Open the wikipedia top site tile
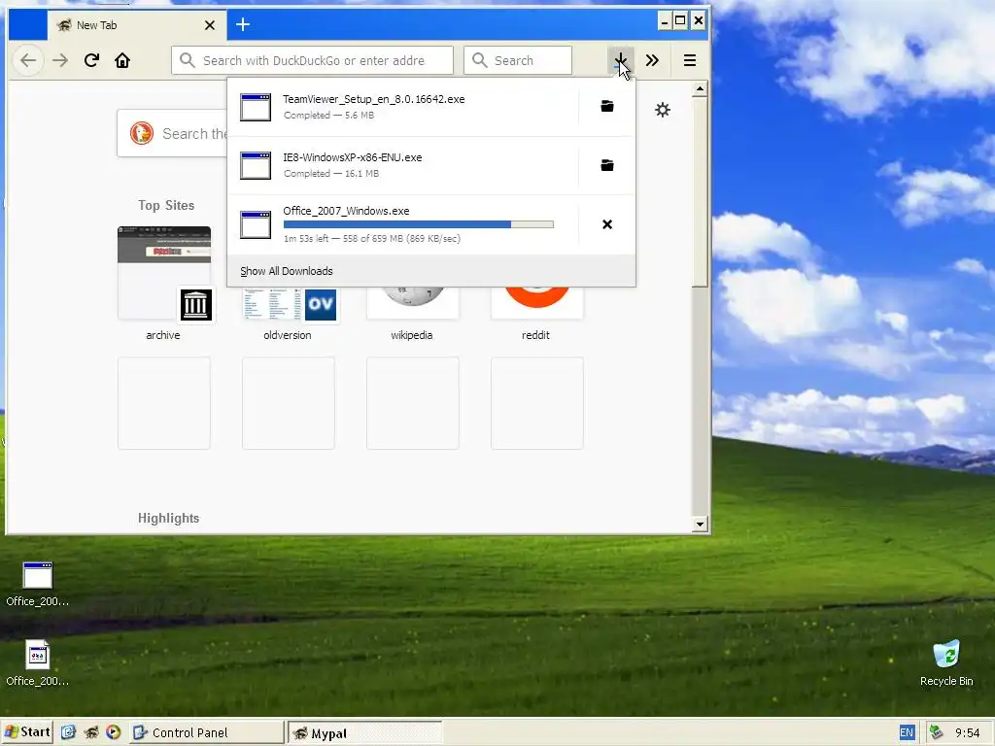995x746 pixels. (x=412, y=303)
